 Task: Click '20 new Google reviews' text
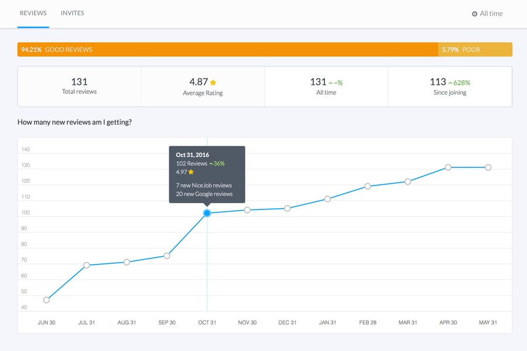tap(204, 194)
